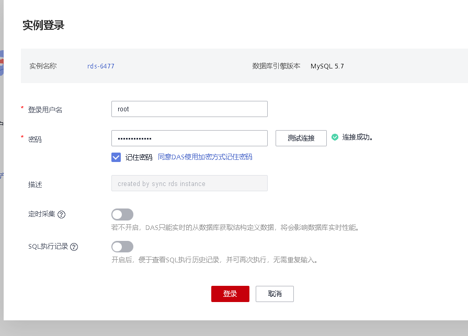Screen dimensions: 468x336
Task: Focus the 密码 password field
Action: 189,138
